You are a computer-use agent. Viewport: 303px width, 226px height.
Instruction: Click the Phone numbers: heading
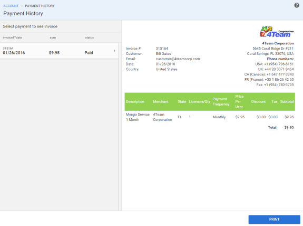(280, 59)
